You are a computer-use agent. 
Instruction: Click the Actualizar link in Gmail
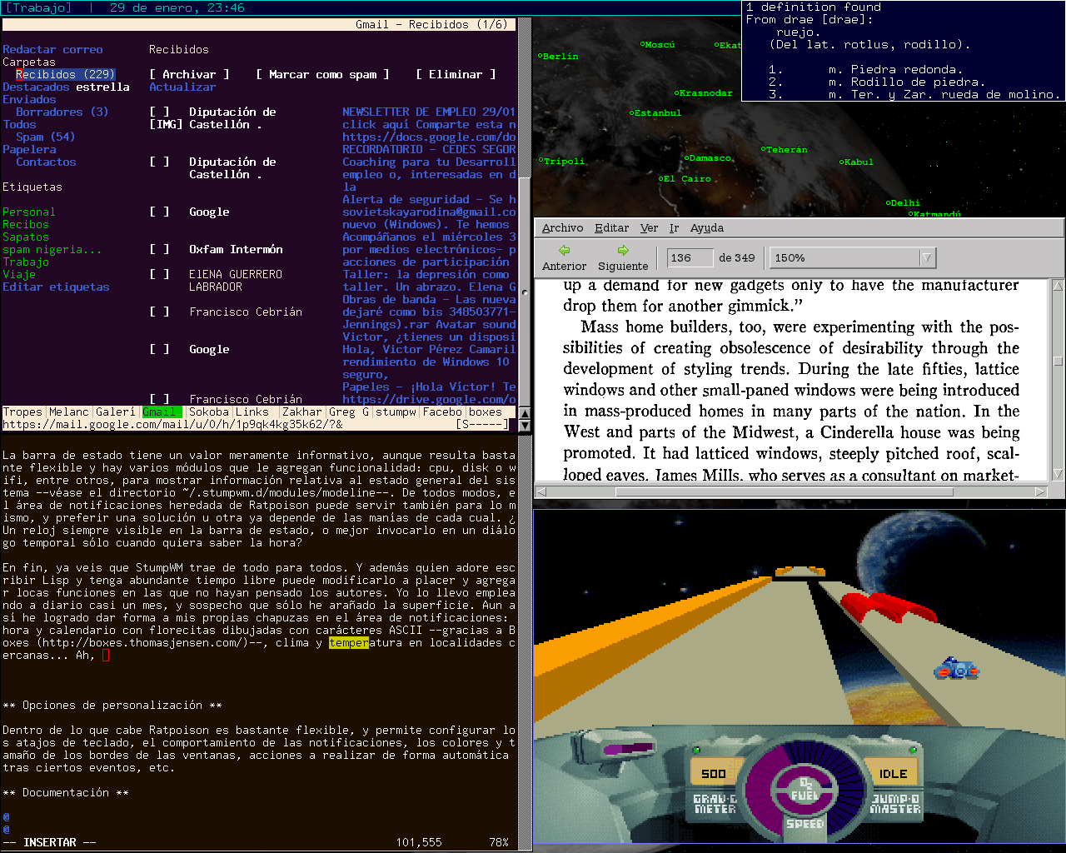point(182,87)
